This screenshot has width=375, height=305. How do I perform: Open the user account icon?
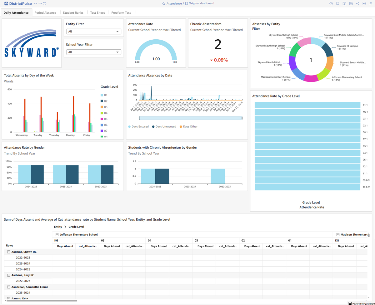pos(371,4)
